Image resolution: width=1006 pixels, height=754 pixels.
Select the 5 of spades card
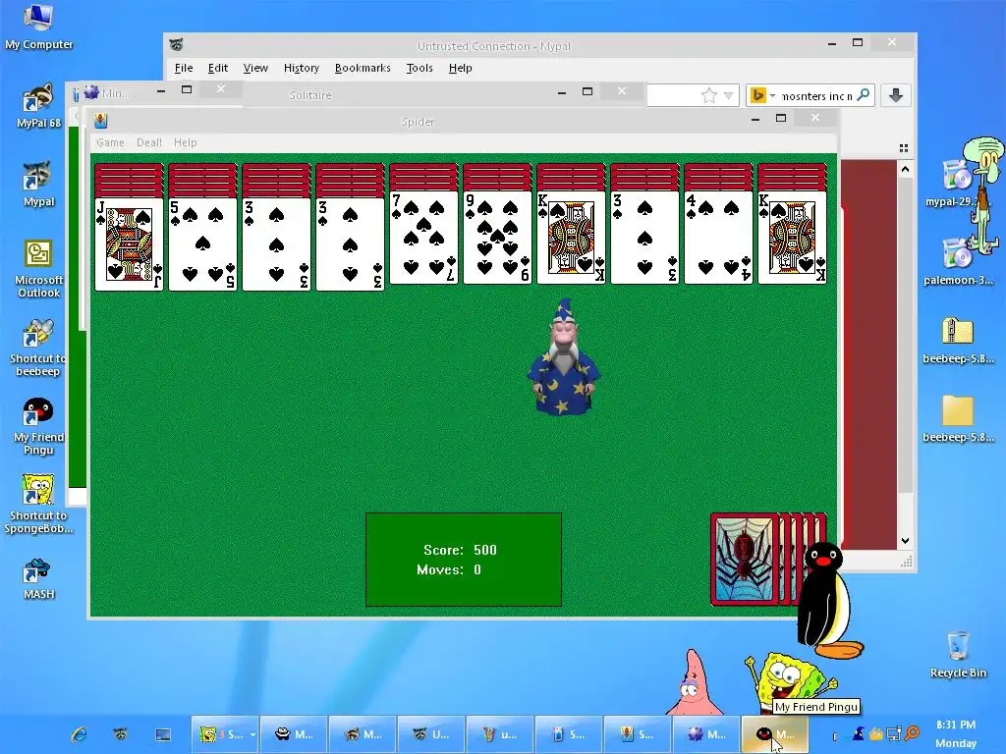tap(202, 244)
